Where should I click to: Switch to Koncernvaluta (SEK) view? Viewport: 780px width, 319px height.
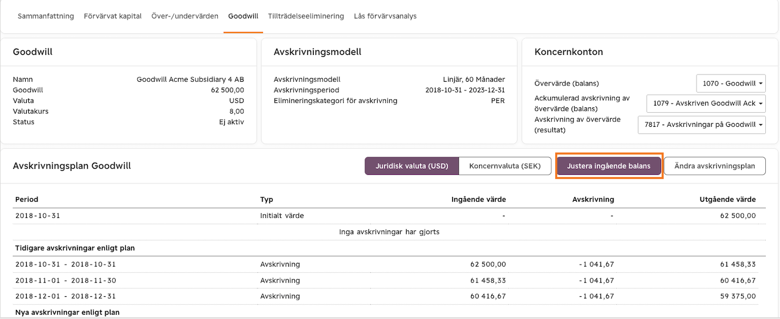click(505, 166)
